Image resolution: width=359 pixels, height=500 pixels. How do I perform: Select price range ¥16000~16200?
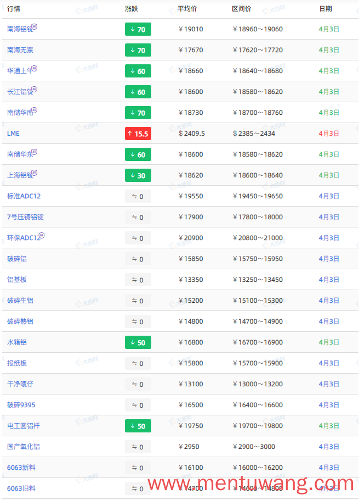click(x=258, y=468)
